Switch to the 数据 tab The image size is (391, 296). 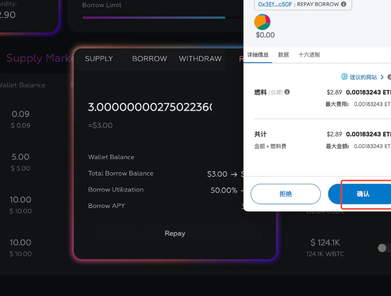click(284, 54)
